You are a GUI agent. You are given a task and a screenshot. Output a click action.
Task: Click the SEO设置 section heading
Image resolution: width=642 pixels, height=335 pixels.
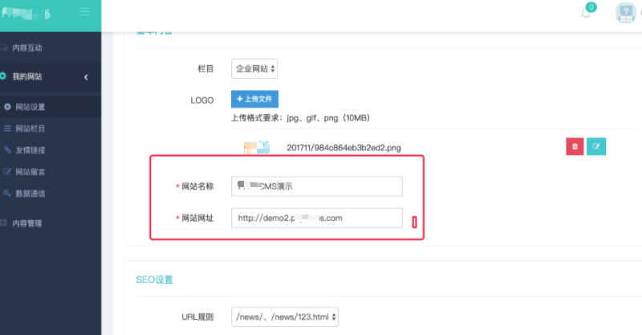point(154,280)
